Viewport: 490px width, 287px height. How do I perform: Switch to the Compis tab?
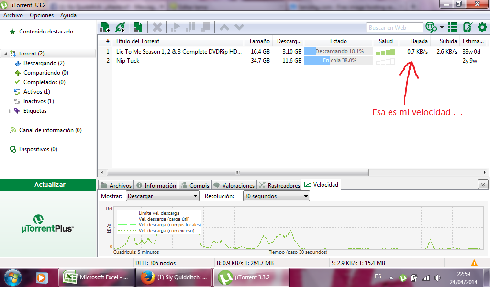(195, 186)
